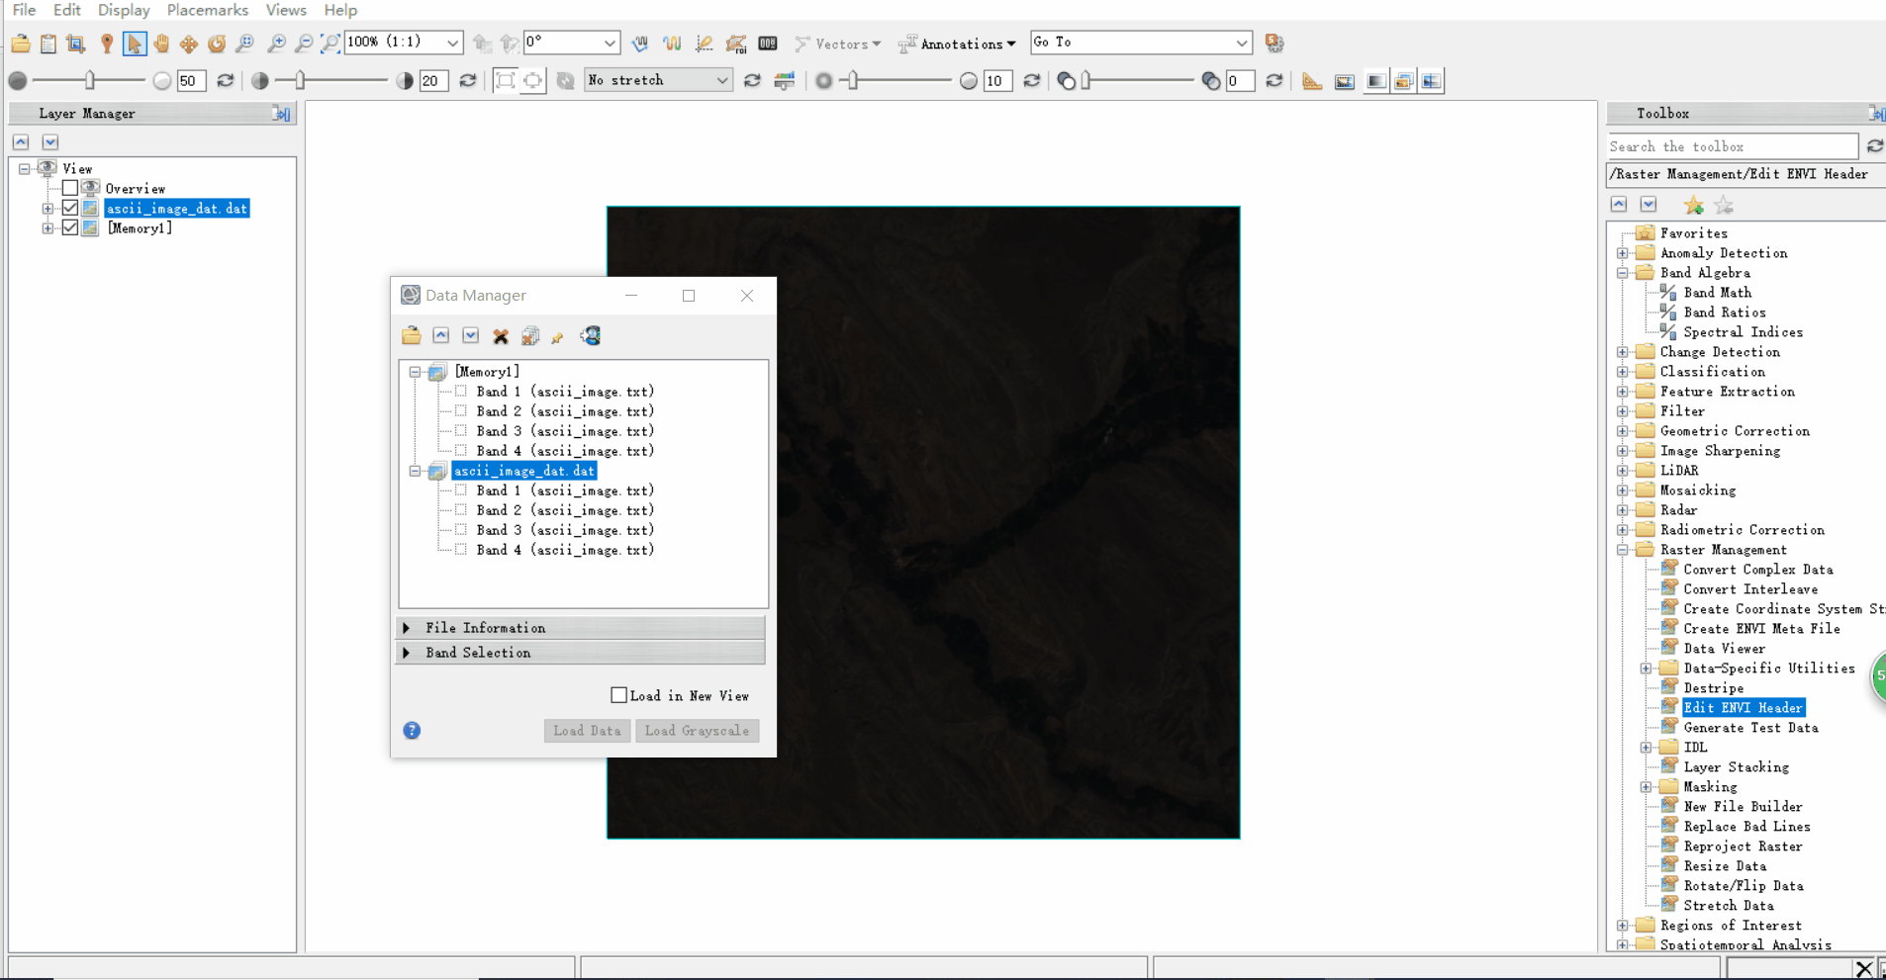Image resolution: width=1886 pixels, height=980 pixels.
Task: Reset contrast with refresh icon next to 20
Action: [x=468, y=81]
